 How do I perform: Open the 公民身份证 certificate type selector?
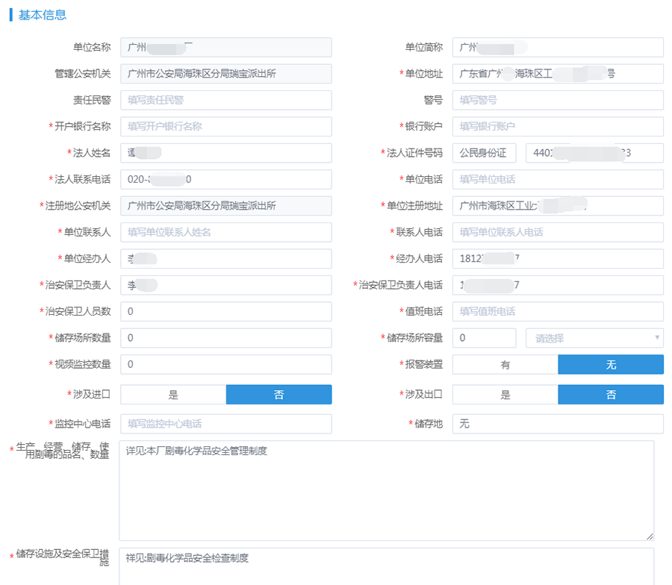click(484, 153)
